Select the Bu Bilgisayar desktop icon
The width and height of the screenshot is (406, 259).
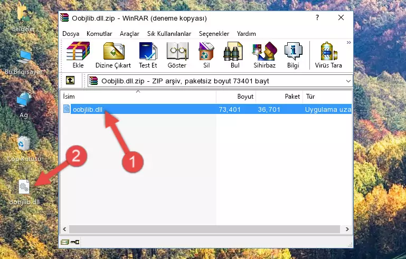[x=24, y=62]
